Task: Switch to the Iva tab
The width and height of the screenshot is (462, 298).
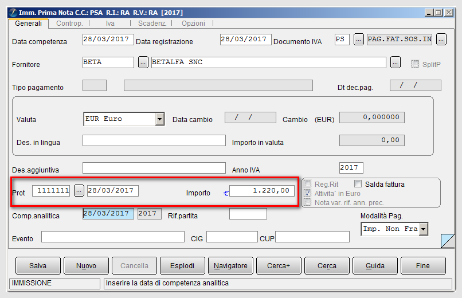Action: [110, 23]
